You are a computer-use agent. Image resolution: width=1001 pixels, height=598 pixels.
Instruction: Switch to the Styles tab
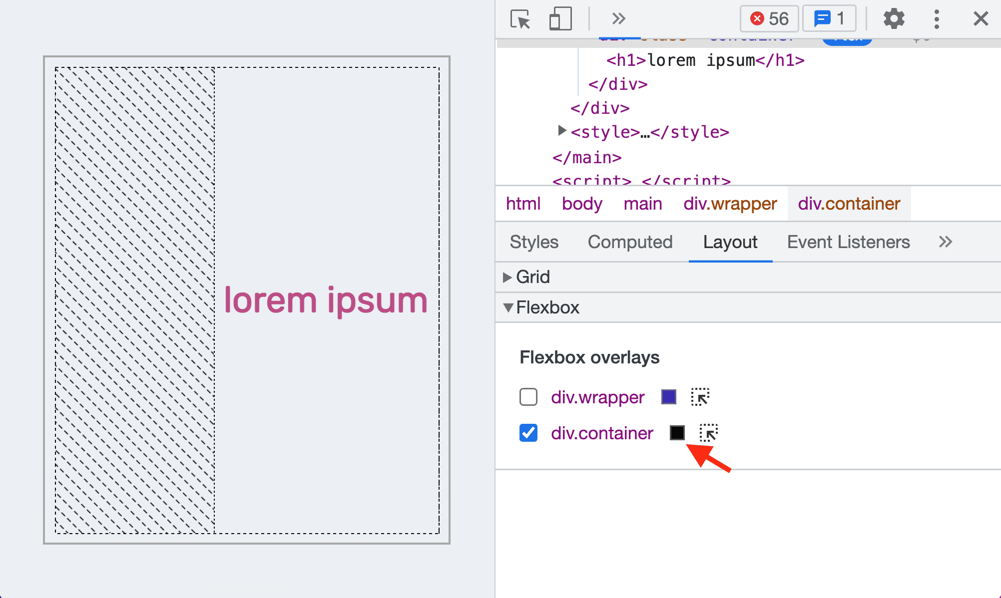tap(533, 241)
